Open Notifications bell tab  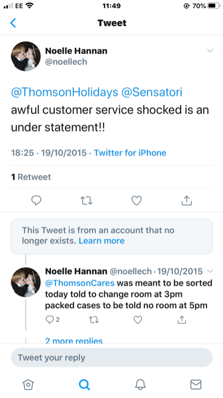140,384
